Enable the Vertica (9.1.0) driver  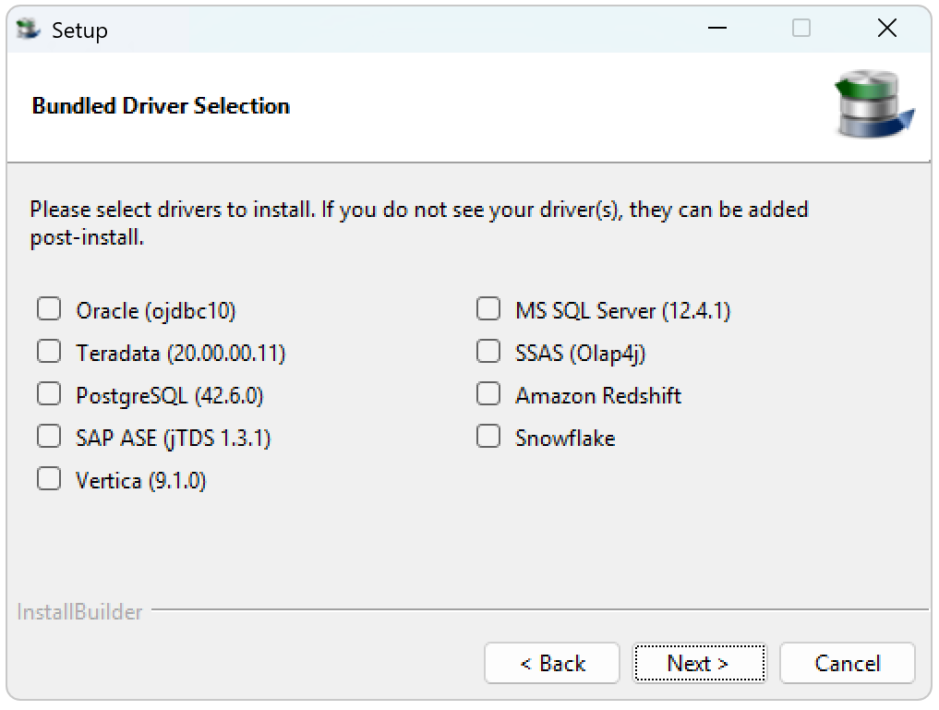coord(49,479)
